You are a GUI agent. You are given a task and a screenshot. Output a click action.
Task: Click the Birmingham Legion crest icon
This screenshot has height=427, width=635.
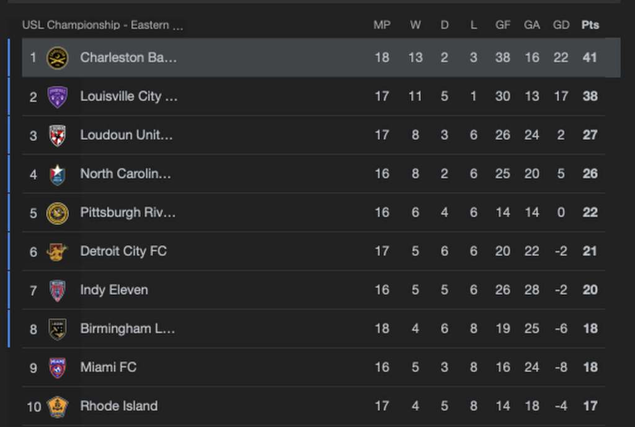coord(58,329)
